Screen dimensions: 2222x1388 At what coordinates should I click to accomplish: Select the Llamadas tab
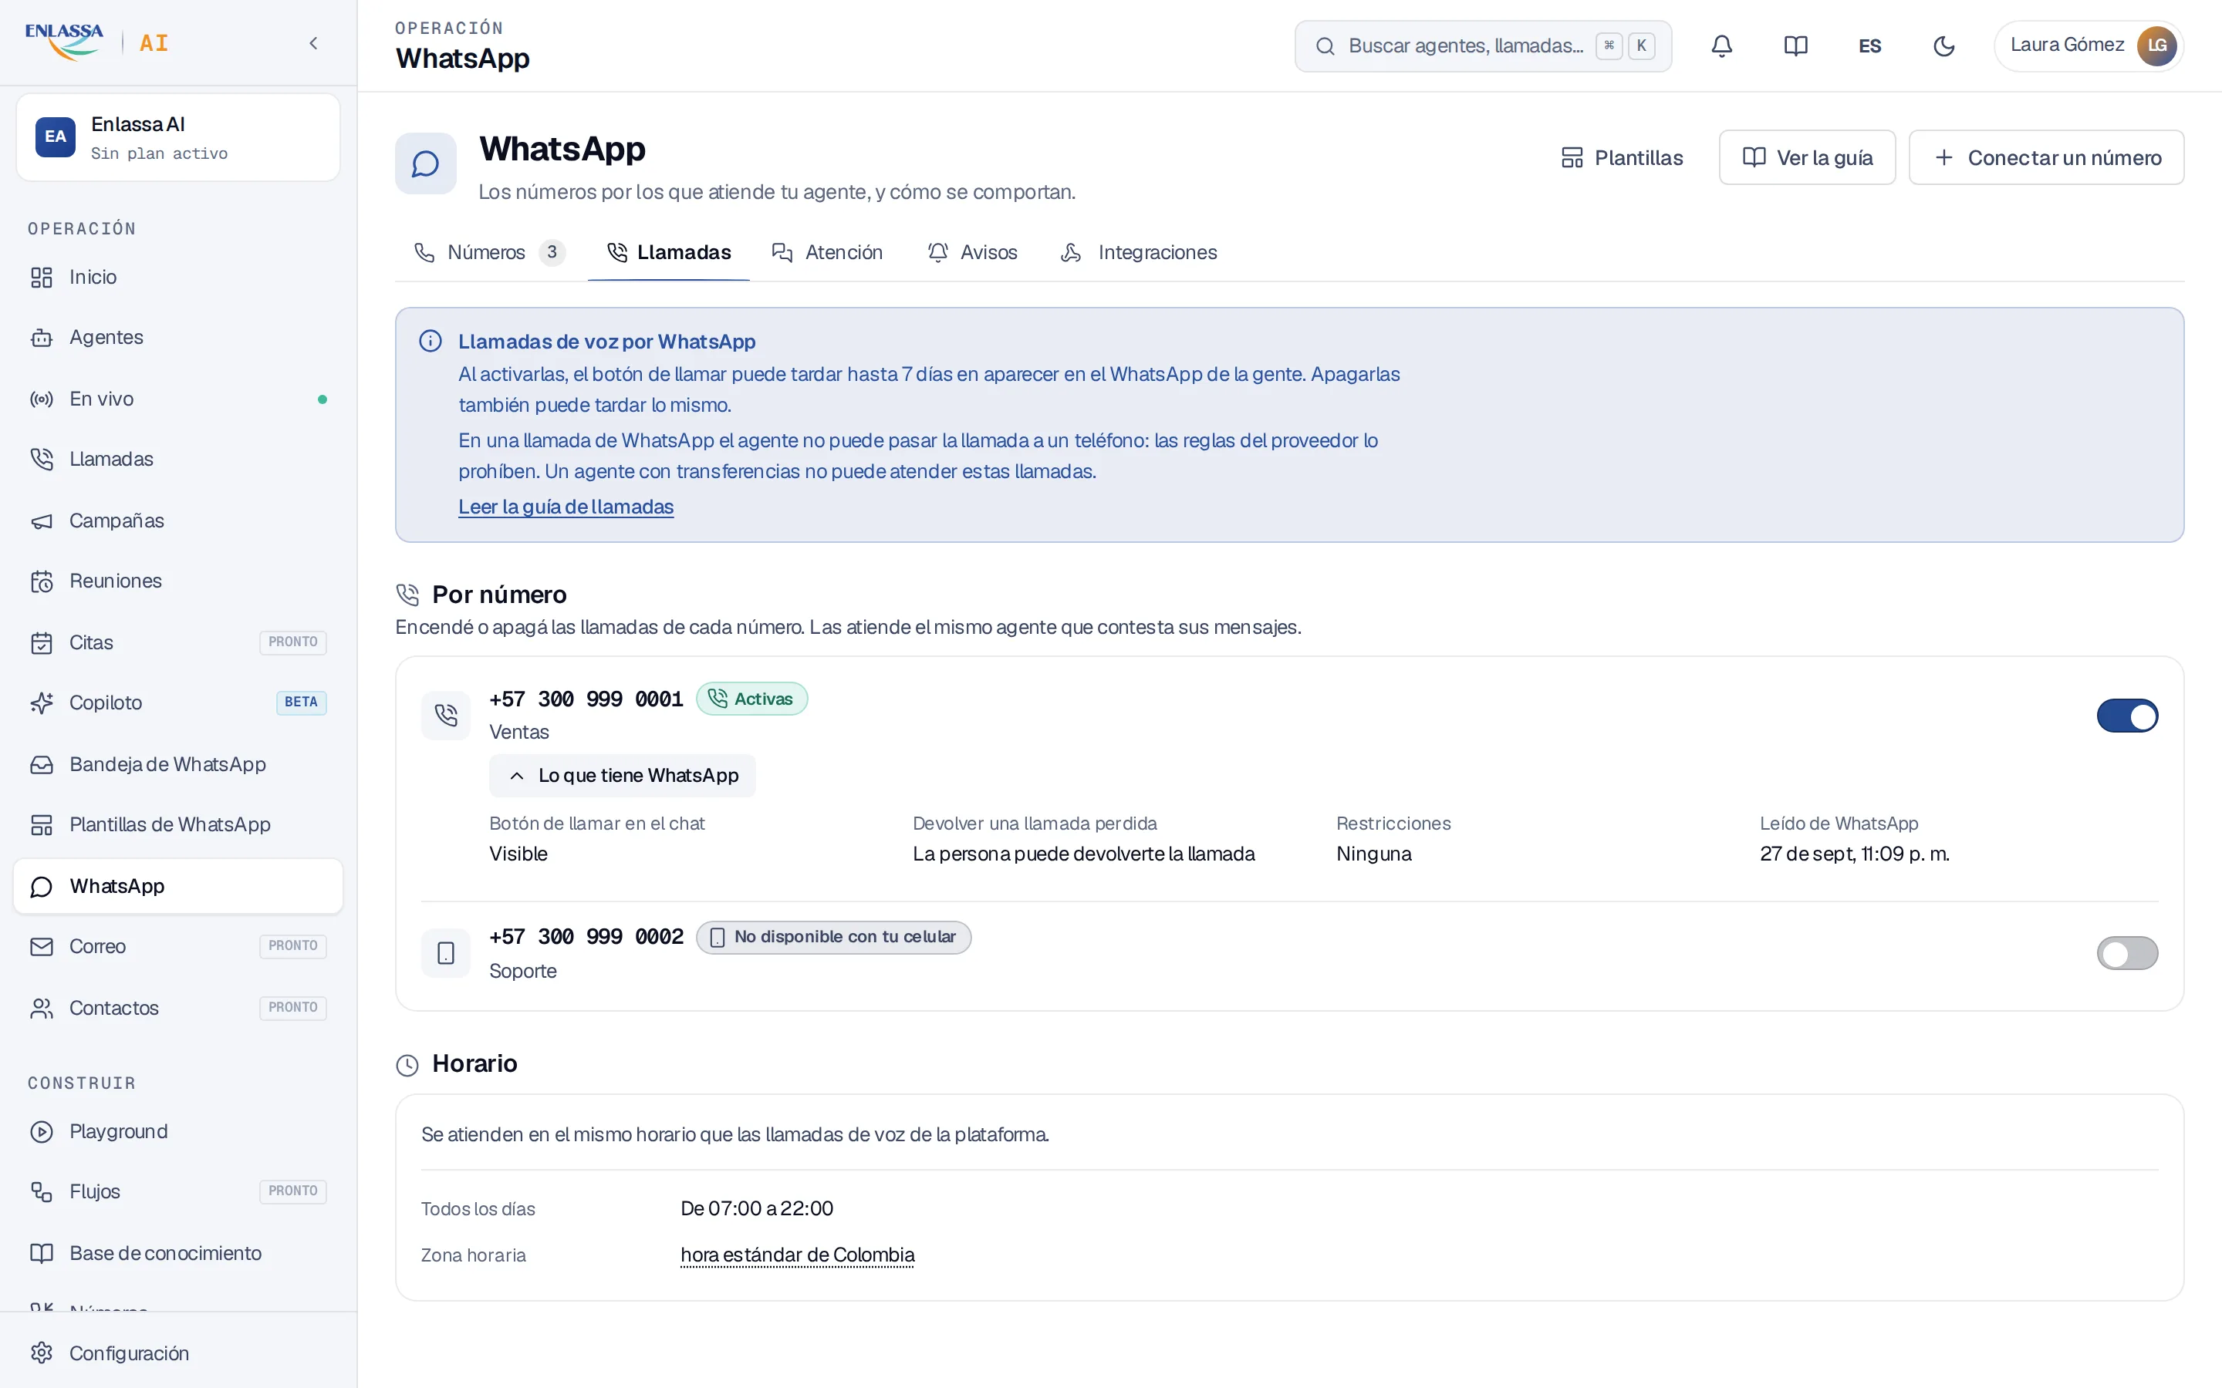coord(668,252)
